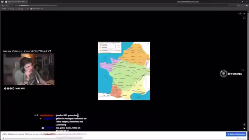This screenshot has width=249, height=140.
Task: Download the image using the download icon
Action: click(244, 124)
